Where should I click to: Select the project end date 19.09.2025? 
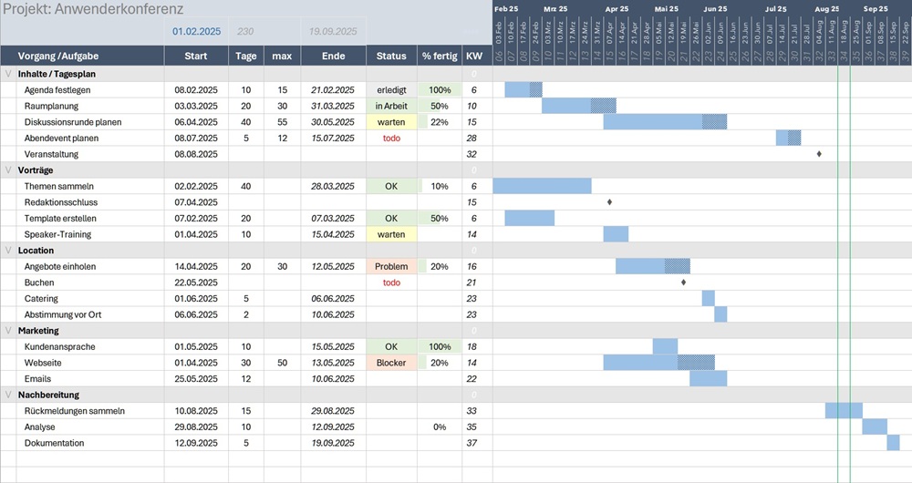click(x=333, y=31)
